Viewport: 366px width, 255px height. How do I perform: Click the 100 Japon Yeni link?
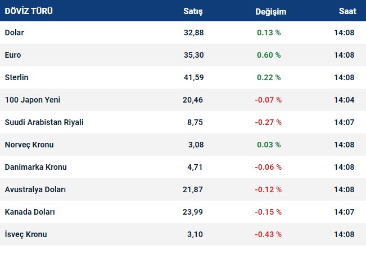(x=33, y=100)
